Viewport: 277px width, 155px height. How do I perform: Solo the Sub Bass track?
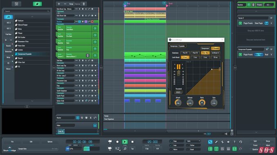(x=79, y=60)
